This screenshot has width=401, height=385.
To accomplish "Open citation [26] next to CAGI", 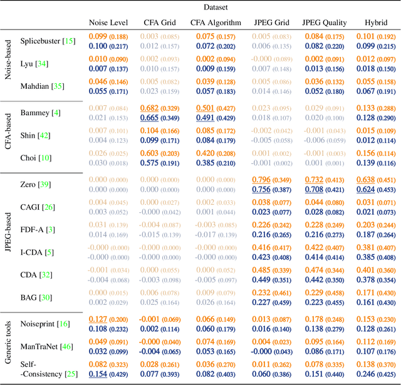I will [49, 207].
